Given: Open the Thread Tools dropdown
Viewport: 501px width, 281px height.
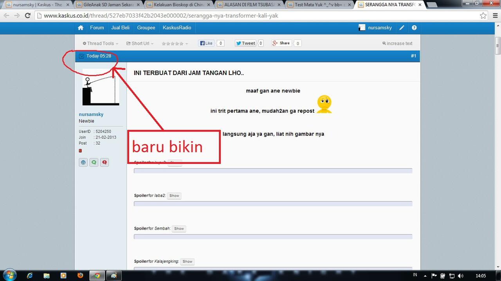Looking at the screenshot, I should [x=100, y=43].
